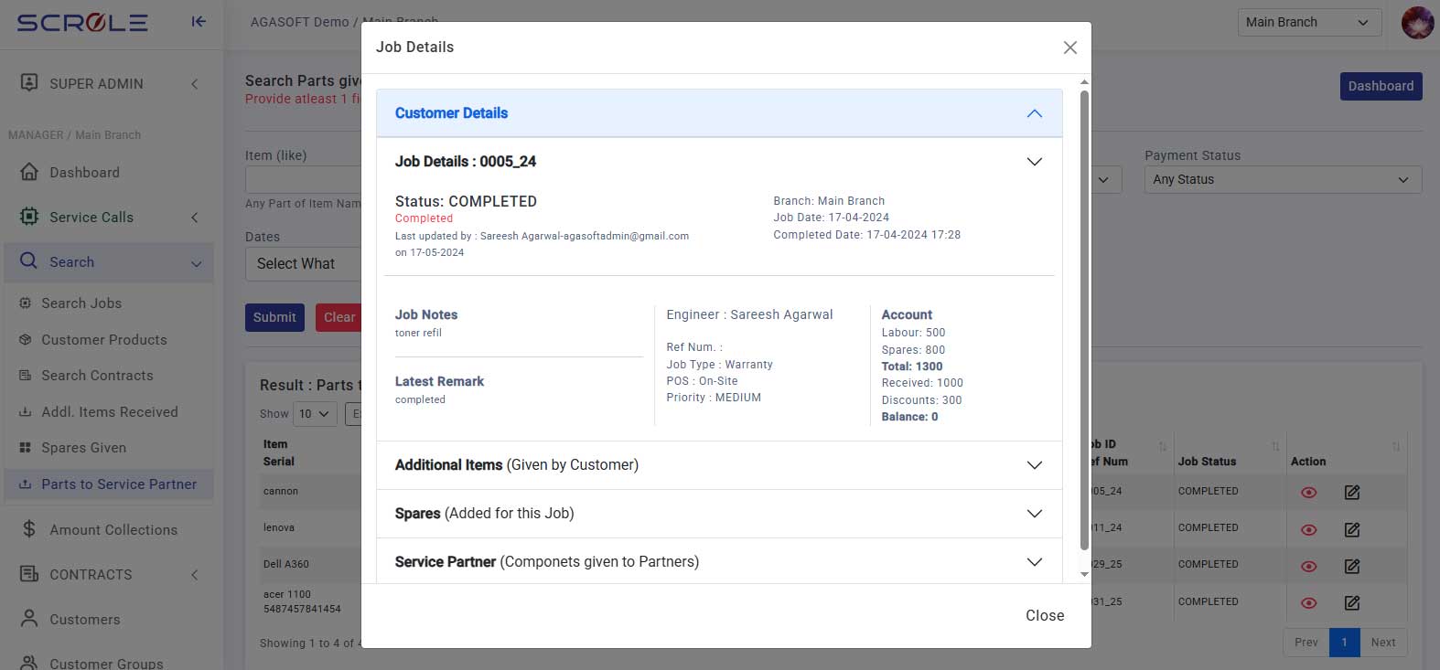
Task: Expand Additional Items (Given by Customer)
Action: [x=719, y=465]
